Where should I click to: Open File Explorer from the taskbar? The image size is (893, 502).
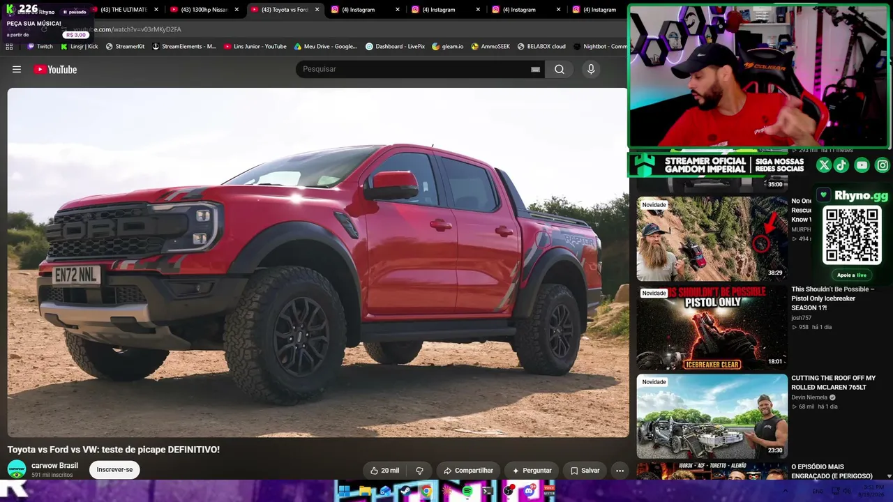point(365,492)
